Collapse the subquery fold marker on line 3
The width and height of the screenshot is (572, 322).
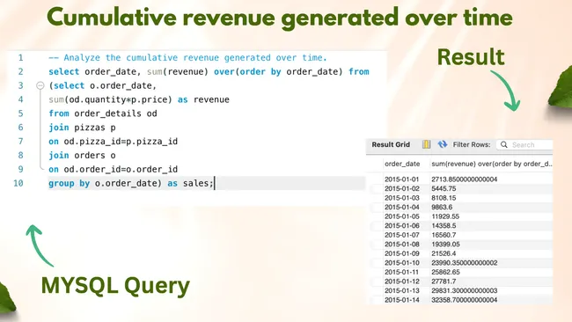point(40,85)
